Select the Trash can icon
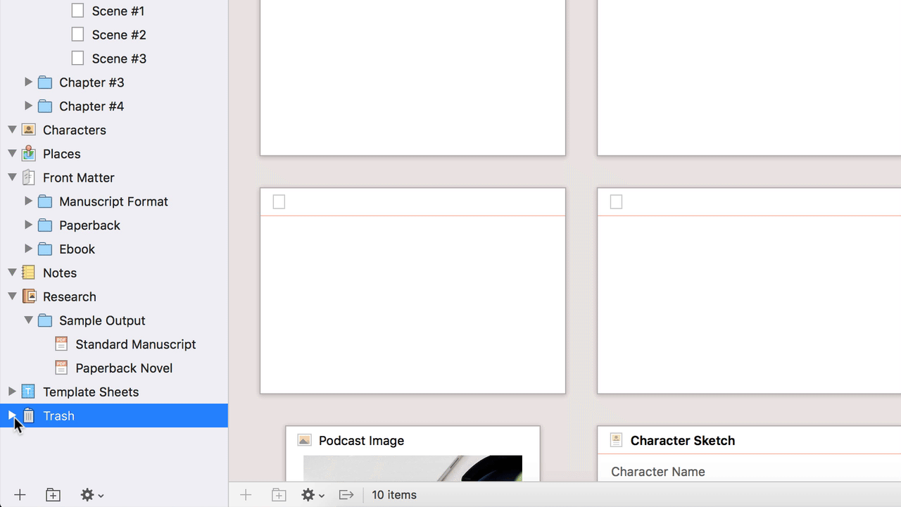Screen dimensions: 901x507 coord(28,415)
